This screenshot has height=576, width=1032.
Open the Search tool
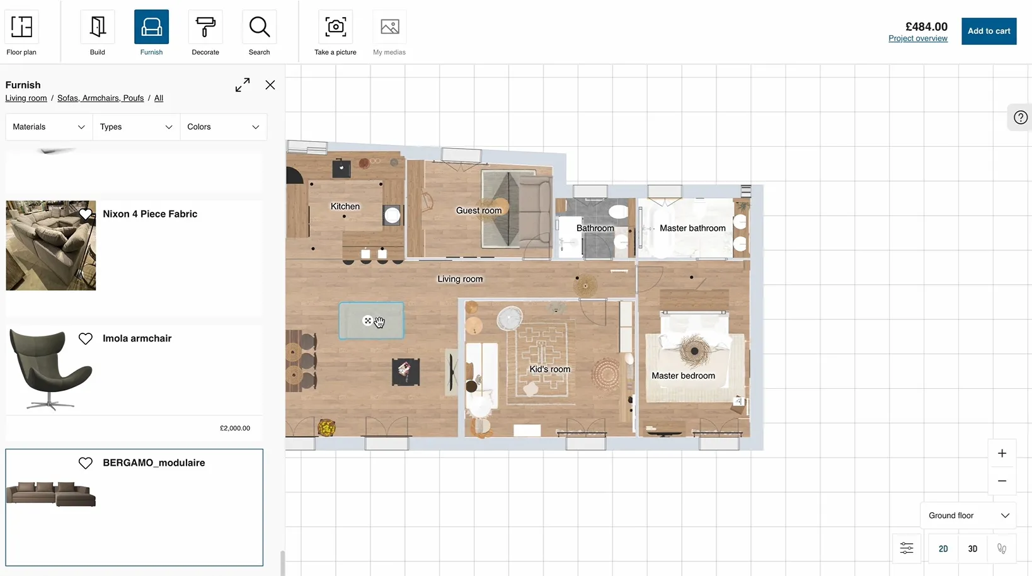[x=259, y=32]
